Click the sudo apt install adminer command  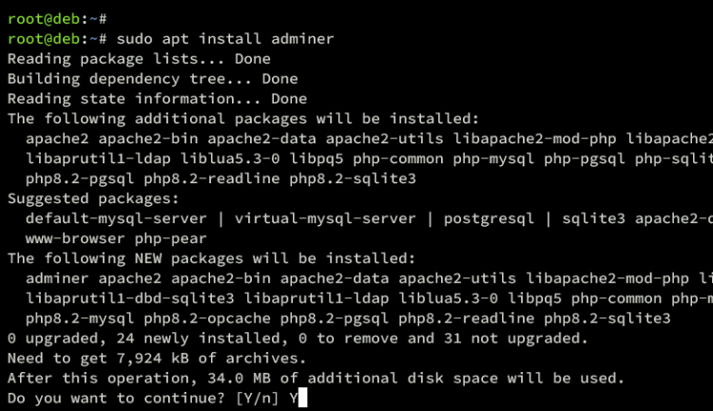pyautogui.click(x=224, y=39)
